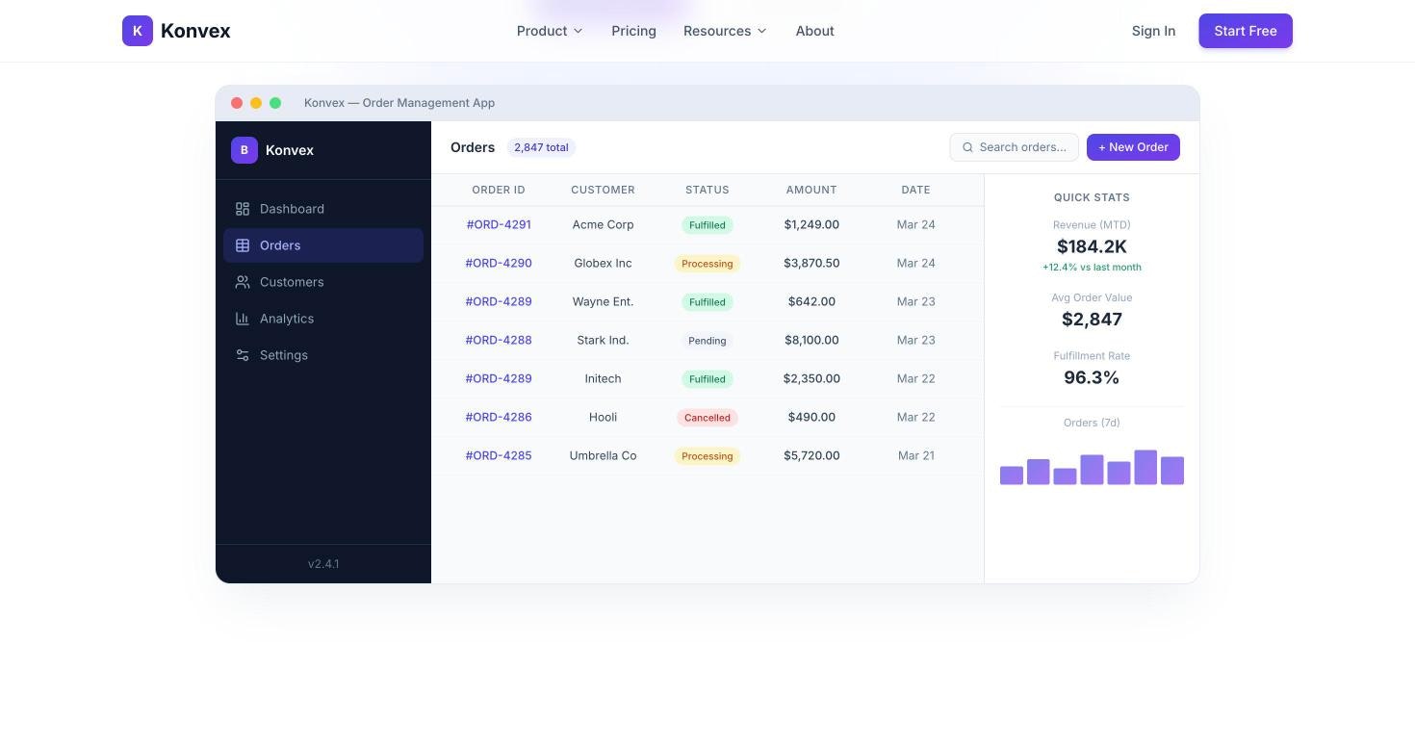
Task: Click +12.4% vs last month text
Action: pyautogui.click(x=1092, y=268)
